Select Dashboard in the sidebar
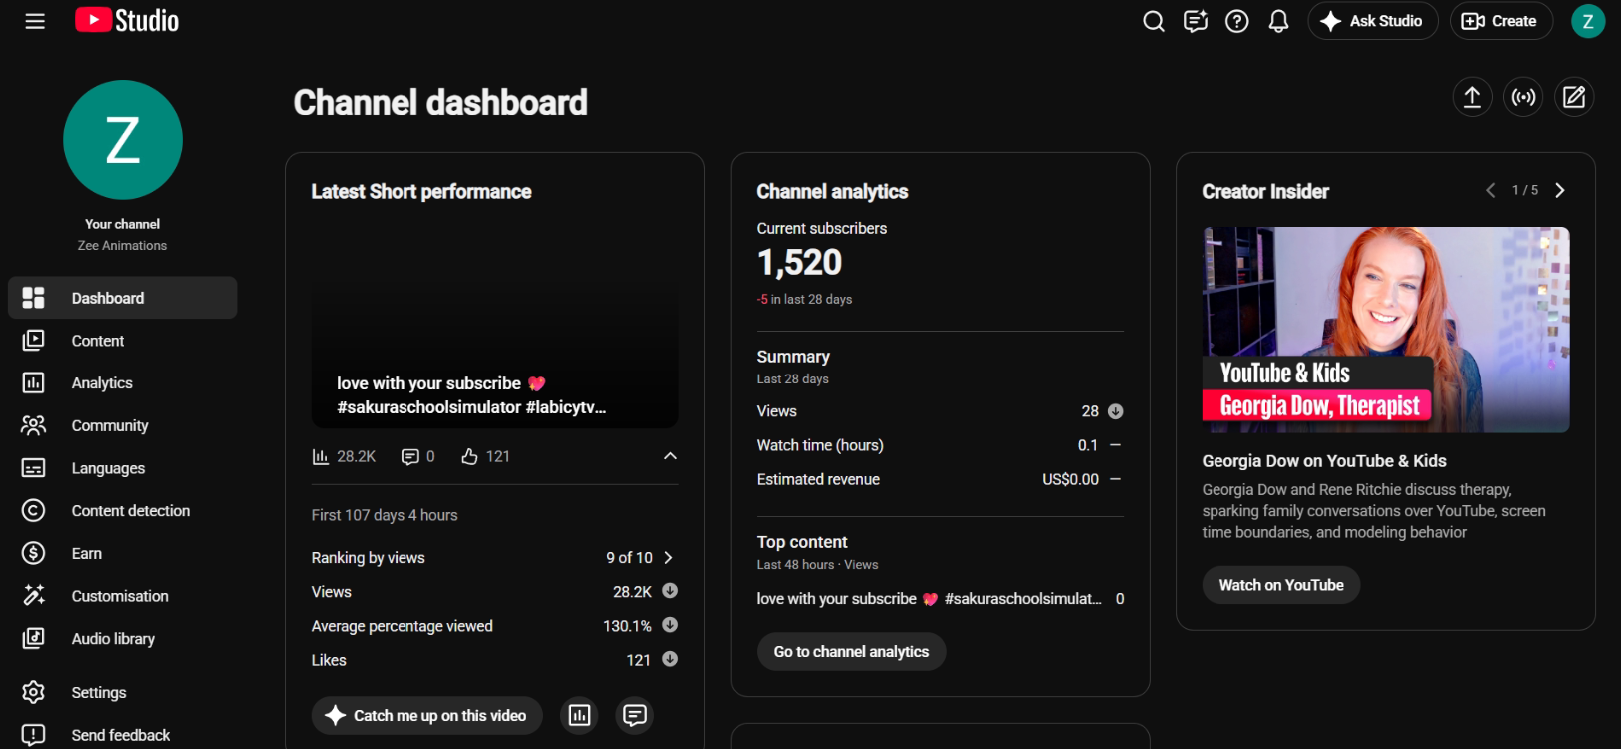Viewport: 1621px width, 749px height. 123,298
